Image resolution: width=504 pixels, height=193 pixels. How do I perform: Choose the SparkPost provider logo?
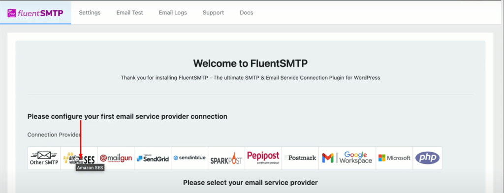pos(226,158)
